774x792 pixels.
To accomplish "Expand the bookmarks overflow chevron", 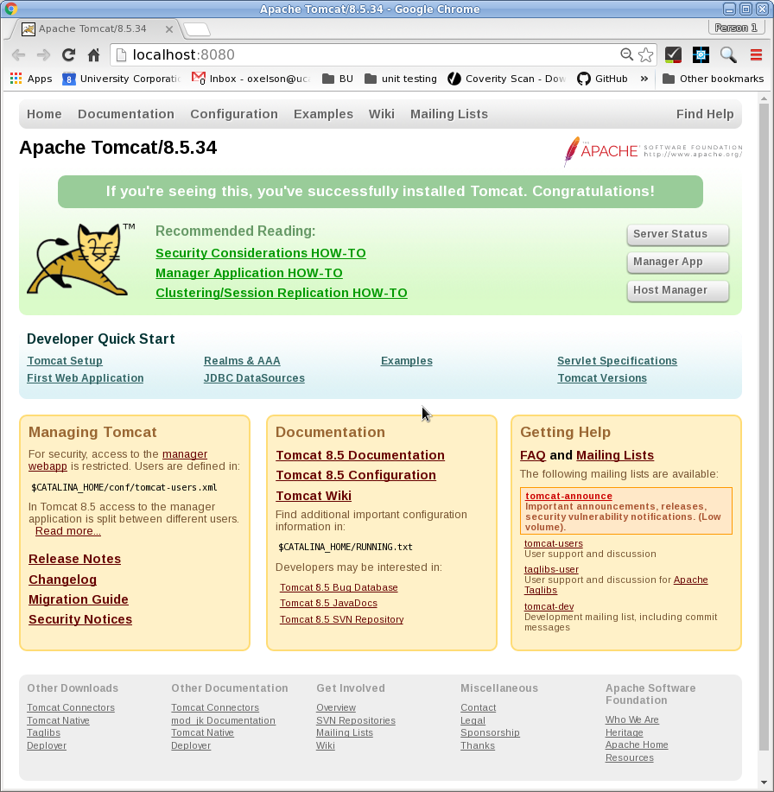I will [x=643, y=79].
